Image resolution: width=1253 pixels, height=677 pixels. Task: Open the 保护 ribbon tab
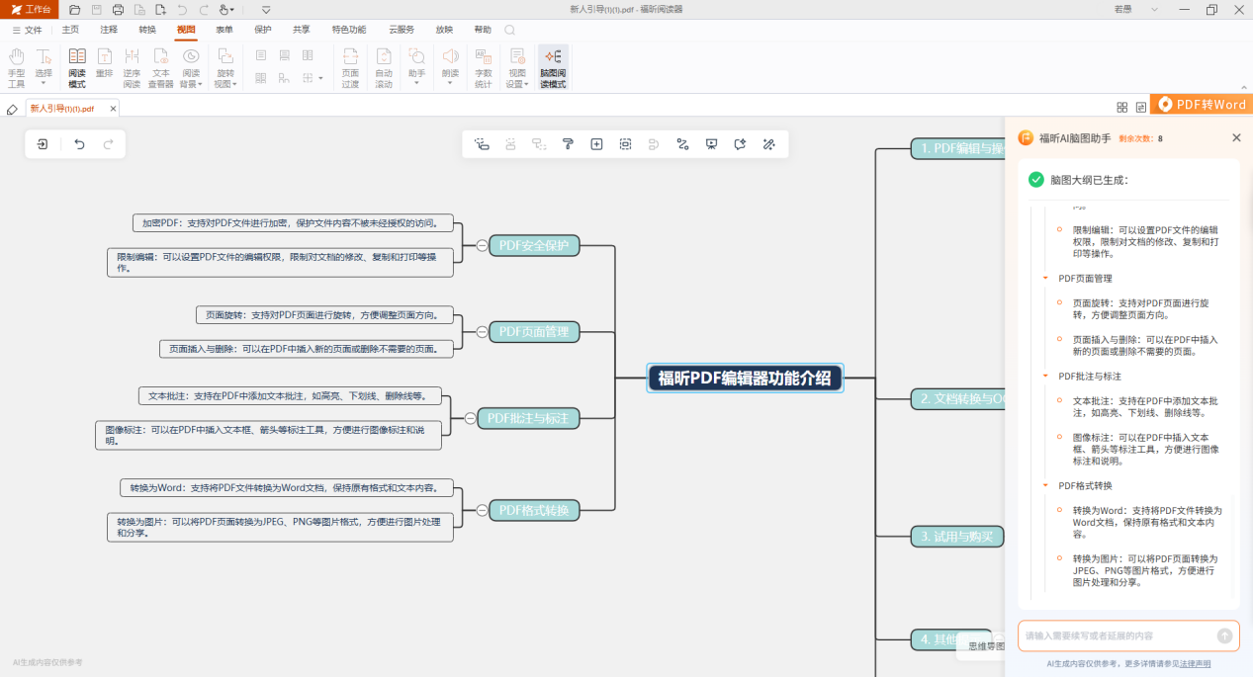point(263,30)
